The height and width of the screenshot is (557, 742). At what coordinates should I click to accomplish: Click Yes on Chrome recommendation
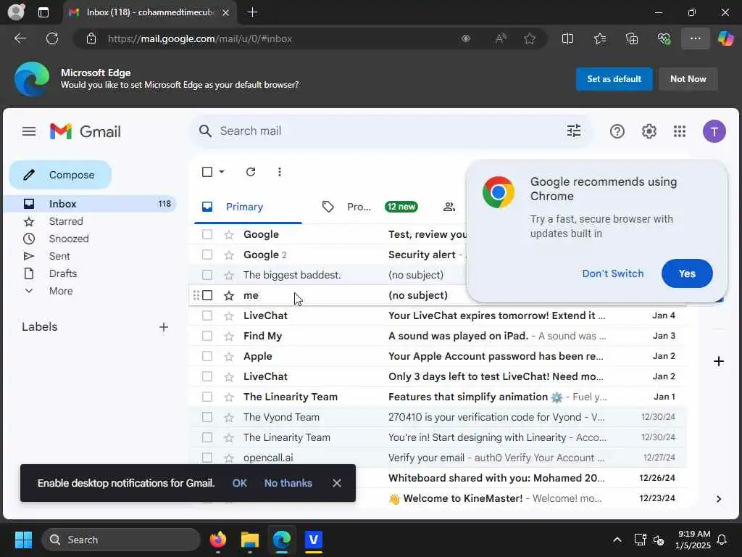click(x=687, y=273)
